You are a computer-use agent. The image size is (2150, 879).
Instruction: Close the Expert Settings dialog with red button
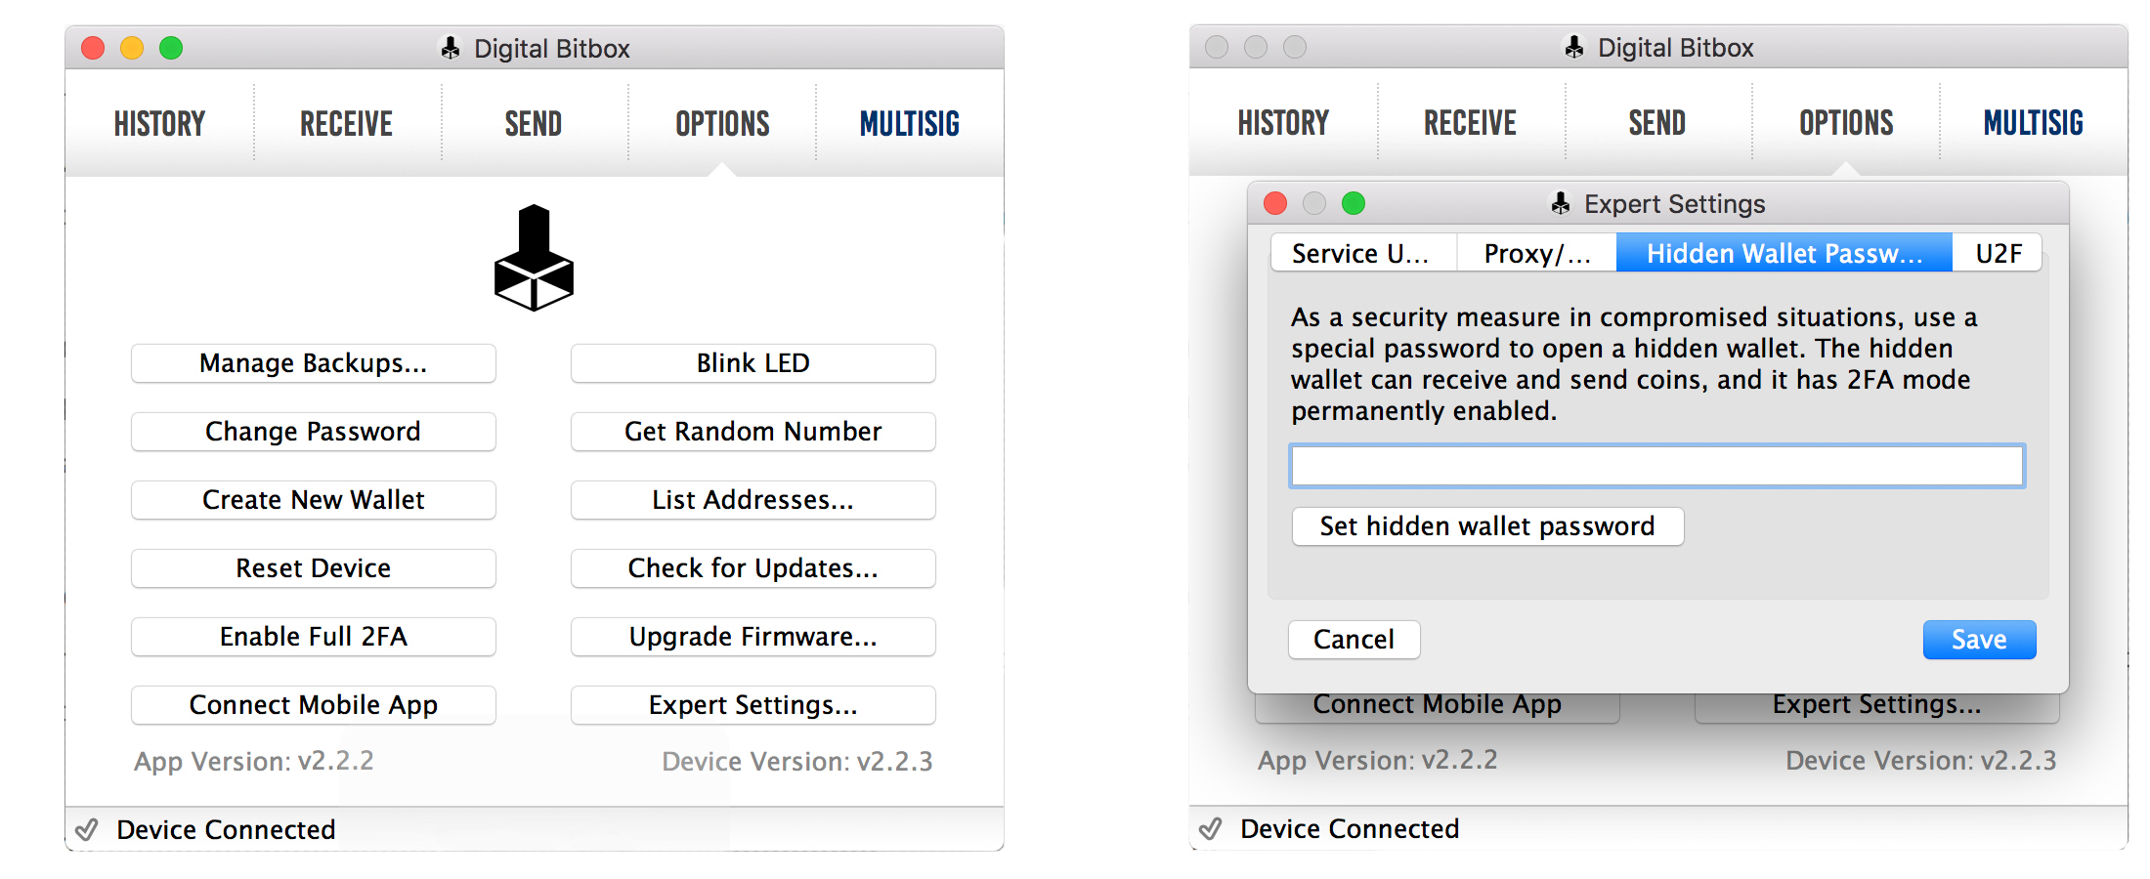(1275, 203)
